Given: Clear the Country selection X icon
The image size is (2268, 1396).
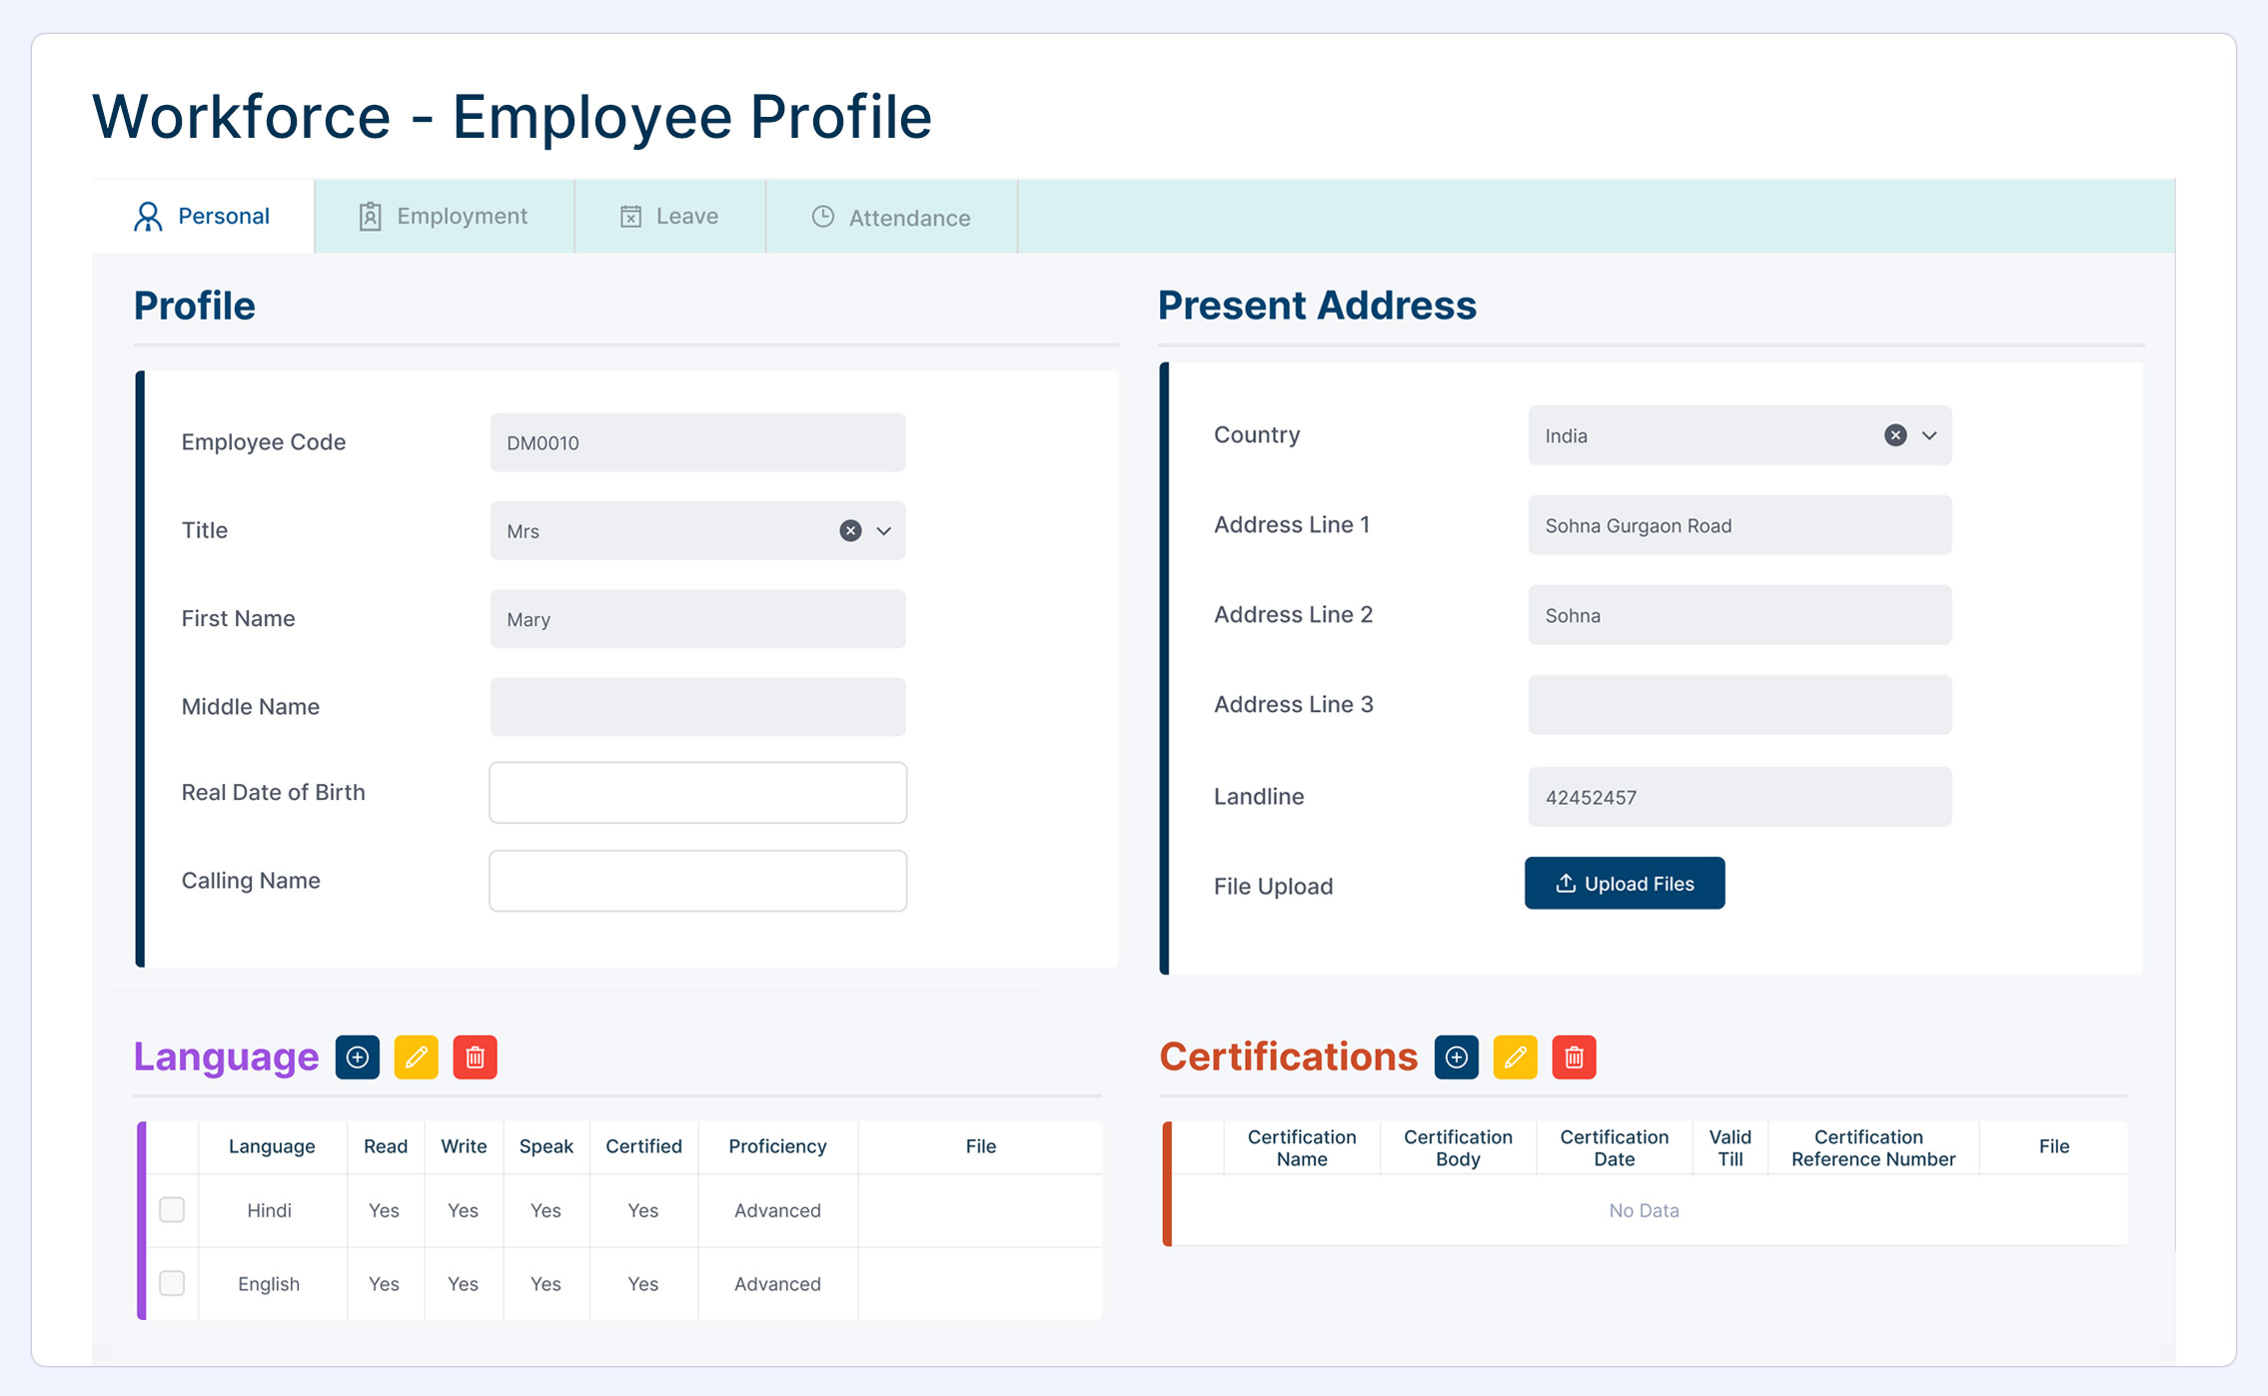Looking at the screenshot, I should click(x=1894, y=435).
